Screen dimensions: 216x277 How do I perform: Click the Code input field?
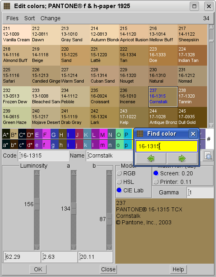click(43, 156)
